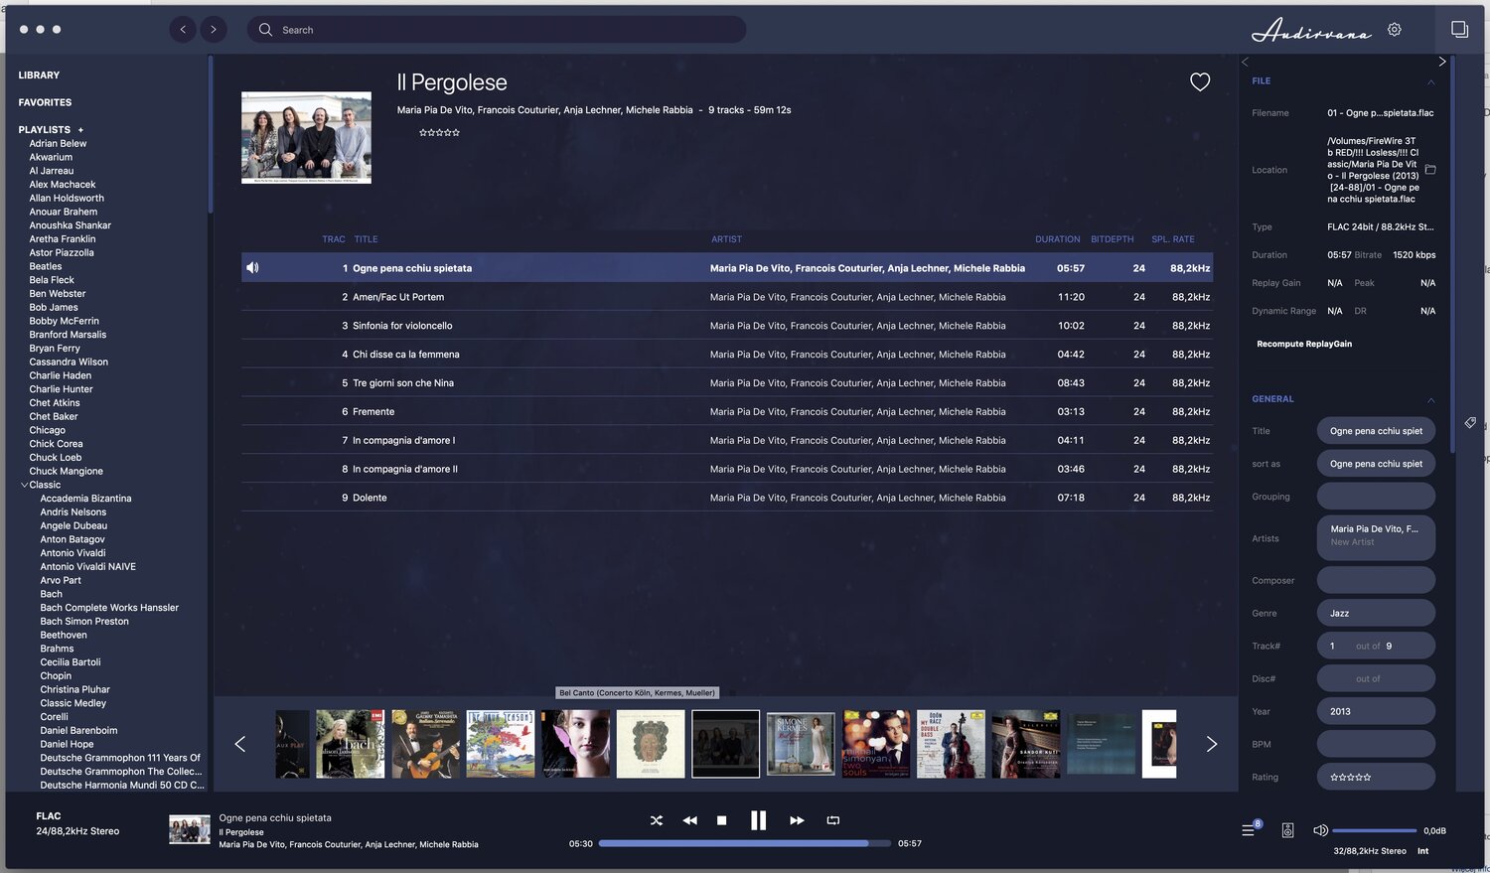Image resolution: width=1490 pixels, height=873 pixels.
Task: Stop playback
Action: pyautogui.click(x=722, y=820)
